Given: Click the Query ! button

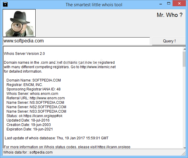Looking at the screenshot, I should point(169,41).
